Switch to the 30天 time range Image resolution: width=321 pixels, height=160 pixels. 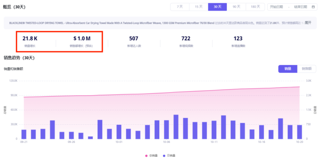(x=217, y=7)
